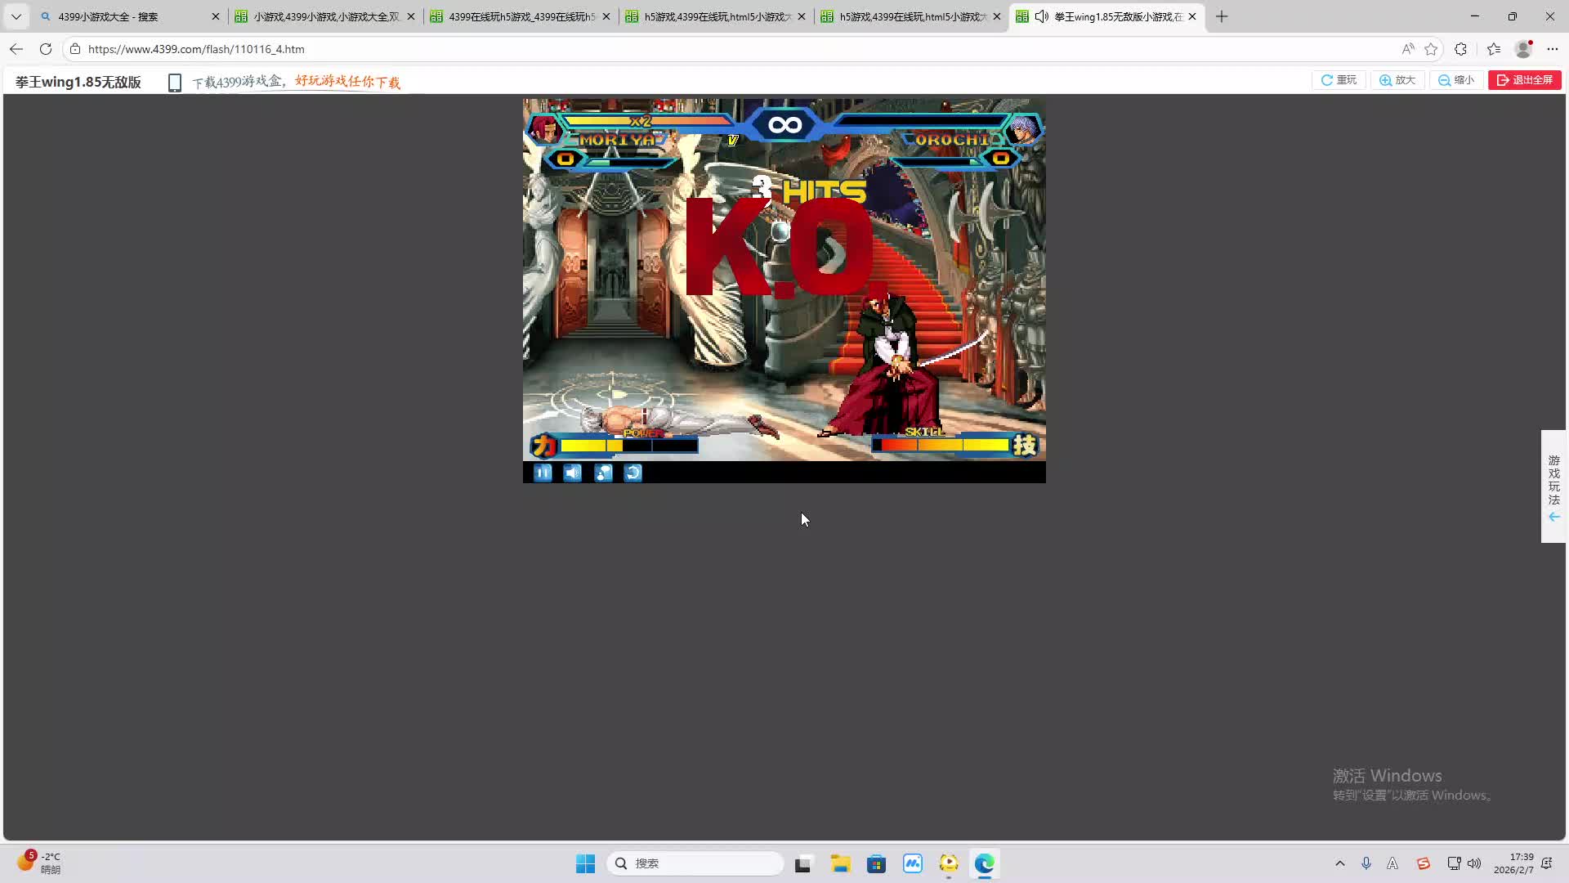Click the chat bubble person icon
Screen dimensions: 1569x883
click(603, 473)
